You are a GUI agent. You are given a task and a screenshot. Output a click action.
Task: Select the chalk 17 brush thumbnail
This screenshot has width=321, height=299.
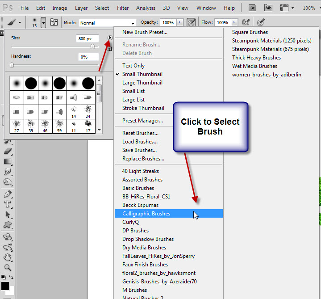tap(88, 126)
